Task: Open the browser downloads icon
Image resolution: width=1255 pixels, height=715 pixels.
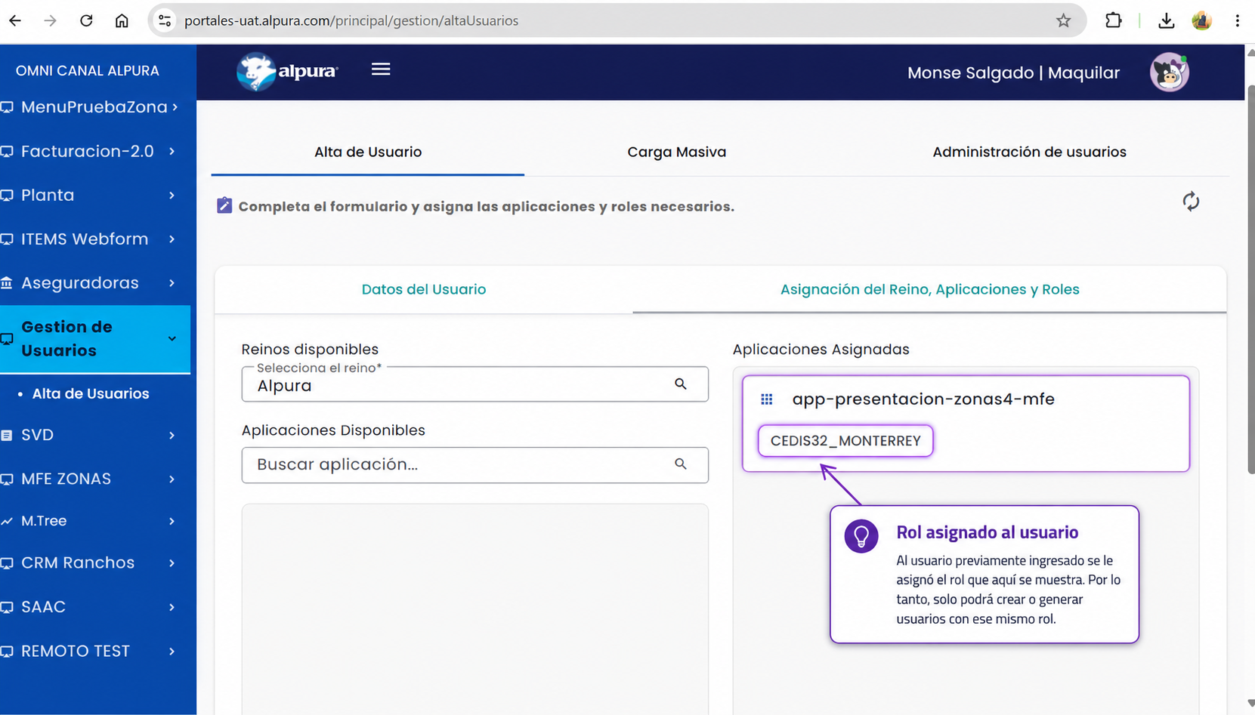Action: (x=1167, y=20)
